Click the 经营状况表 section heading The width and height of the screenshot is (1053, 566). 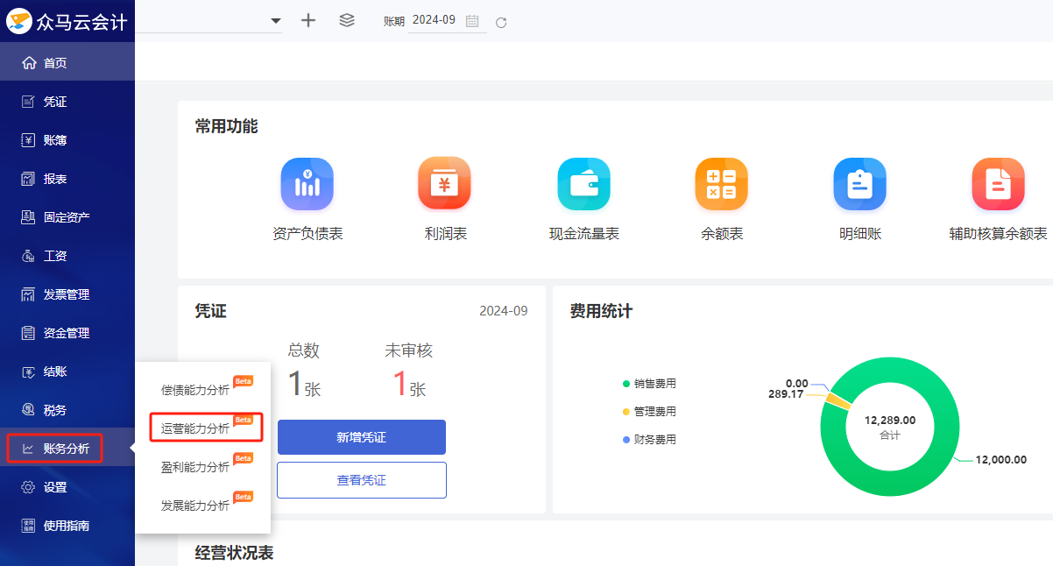[235, 553]
